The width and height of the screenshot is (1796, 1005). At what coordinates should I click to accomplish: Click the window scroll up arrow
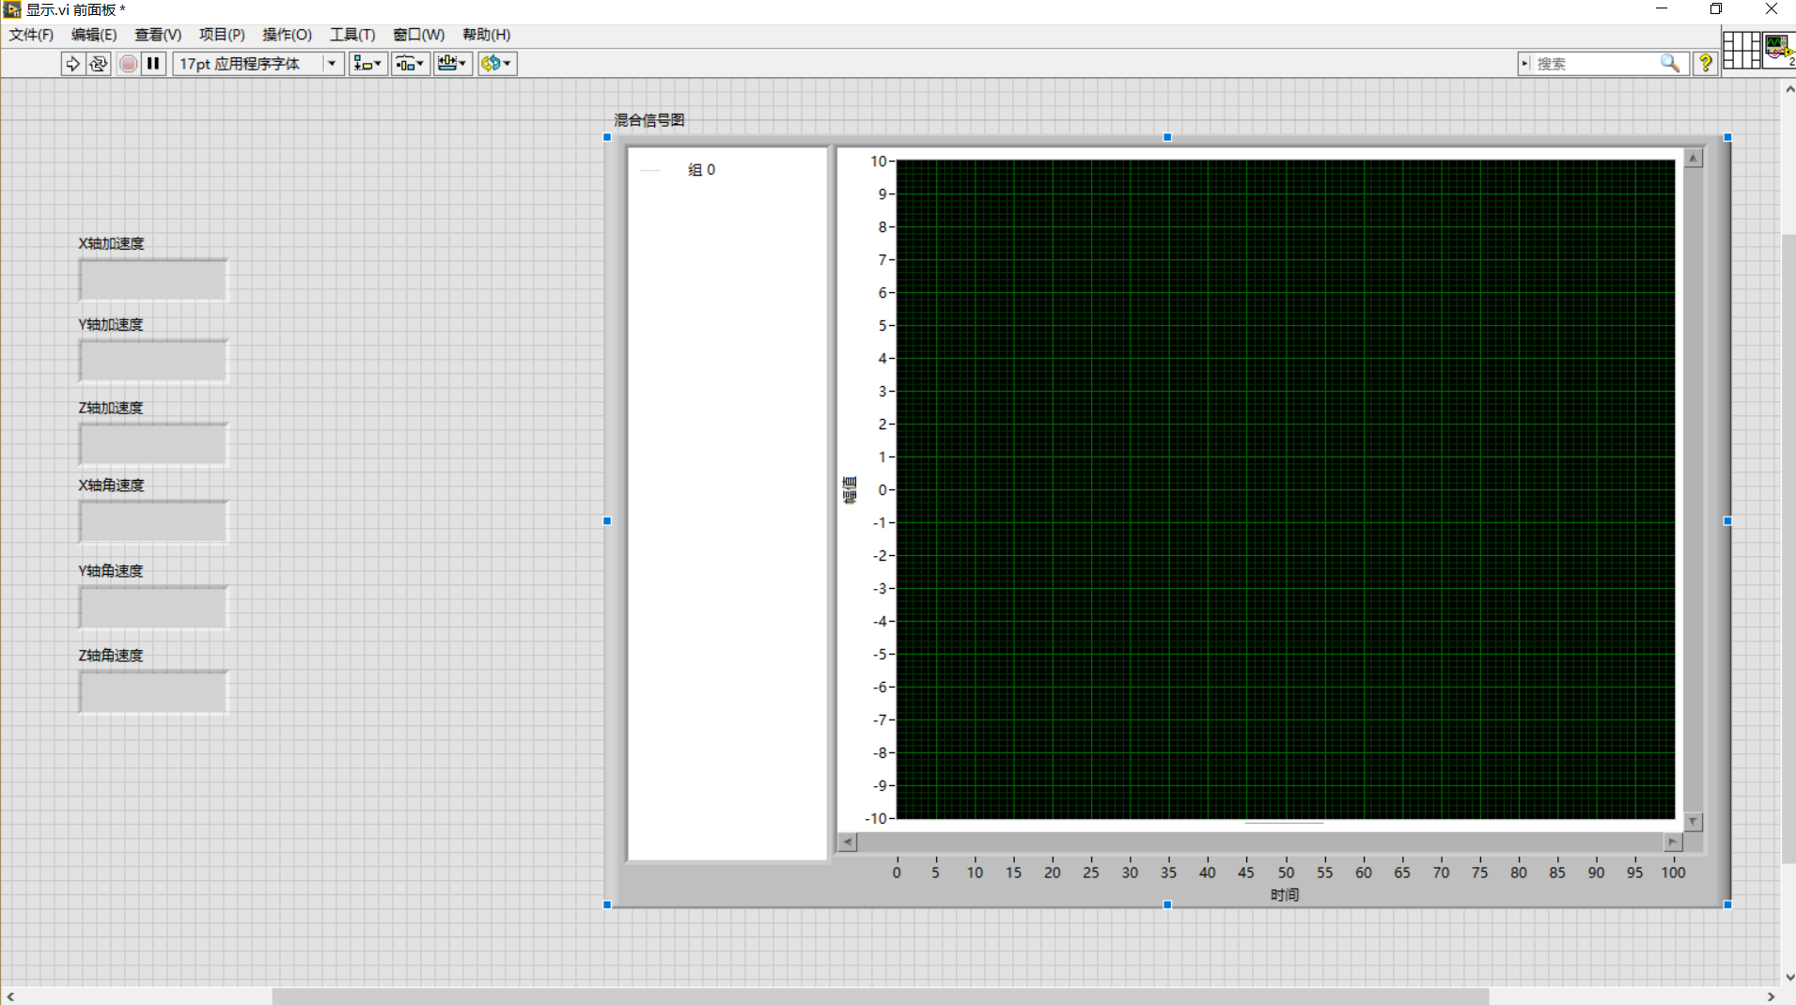pyautogui.click(x=1788, y=88)
